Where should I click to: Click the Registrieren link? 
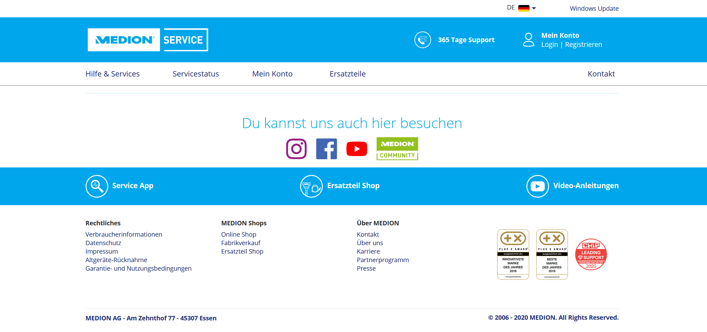[x=583, y=45]
